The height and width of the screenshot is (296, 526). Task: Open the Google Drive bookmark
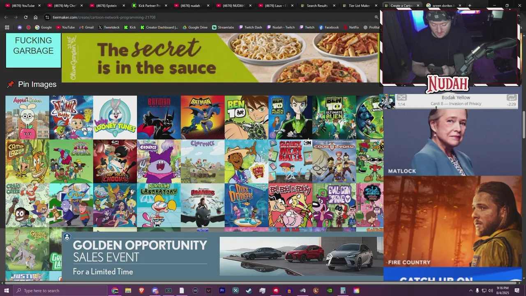point(195,28)
